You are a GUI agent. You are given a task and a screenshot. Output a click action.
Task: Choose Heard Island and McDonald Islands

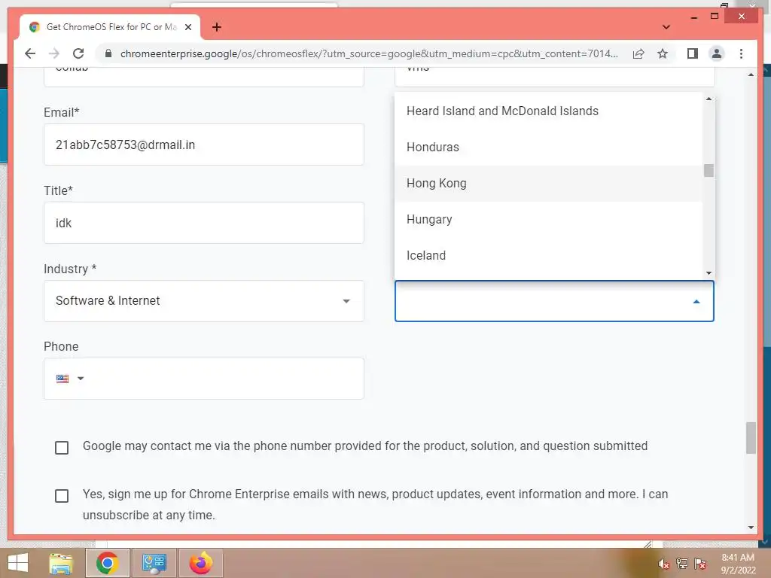pos(548,111)
